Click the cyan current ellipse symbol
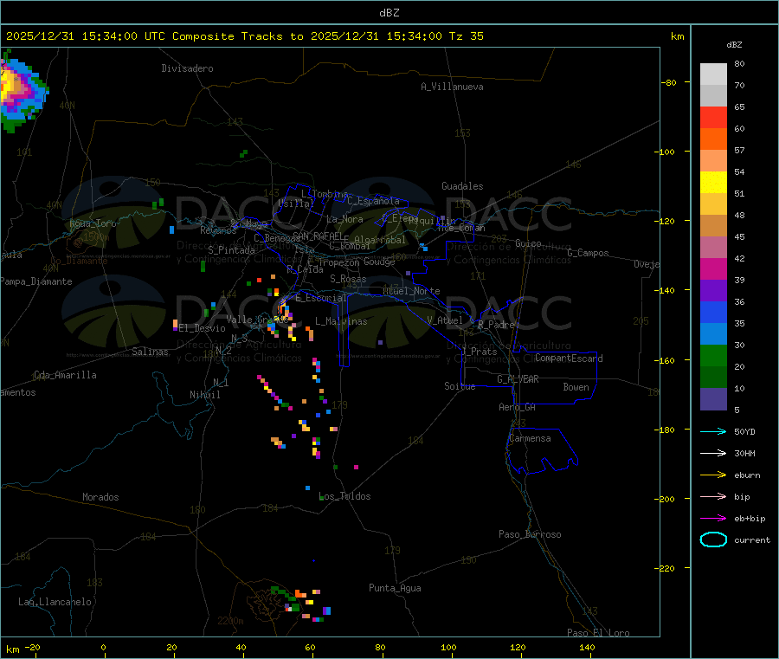779x659 pixels. click(x=713, y=539)
